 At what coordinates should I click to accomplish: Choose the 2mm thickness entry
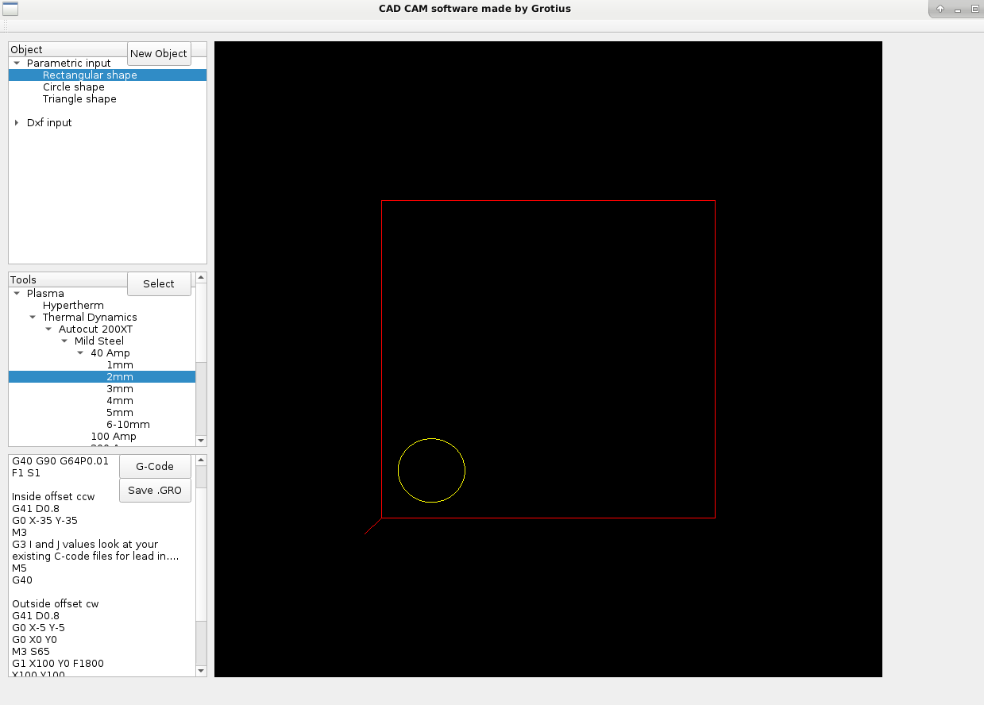[x=102, y=376]
